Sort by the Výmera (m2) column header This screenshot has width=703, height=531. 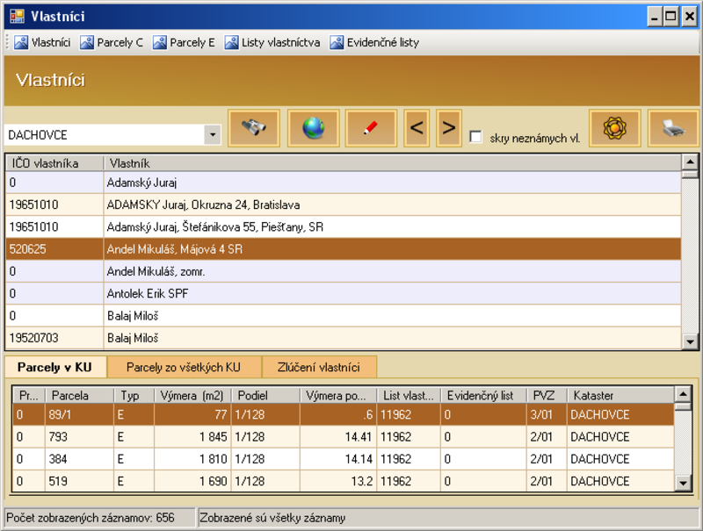(192, 395)
